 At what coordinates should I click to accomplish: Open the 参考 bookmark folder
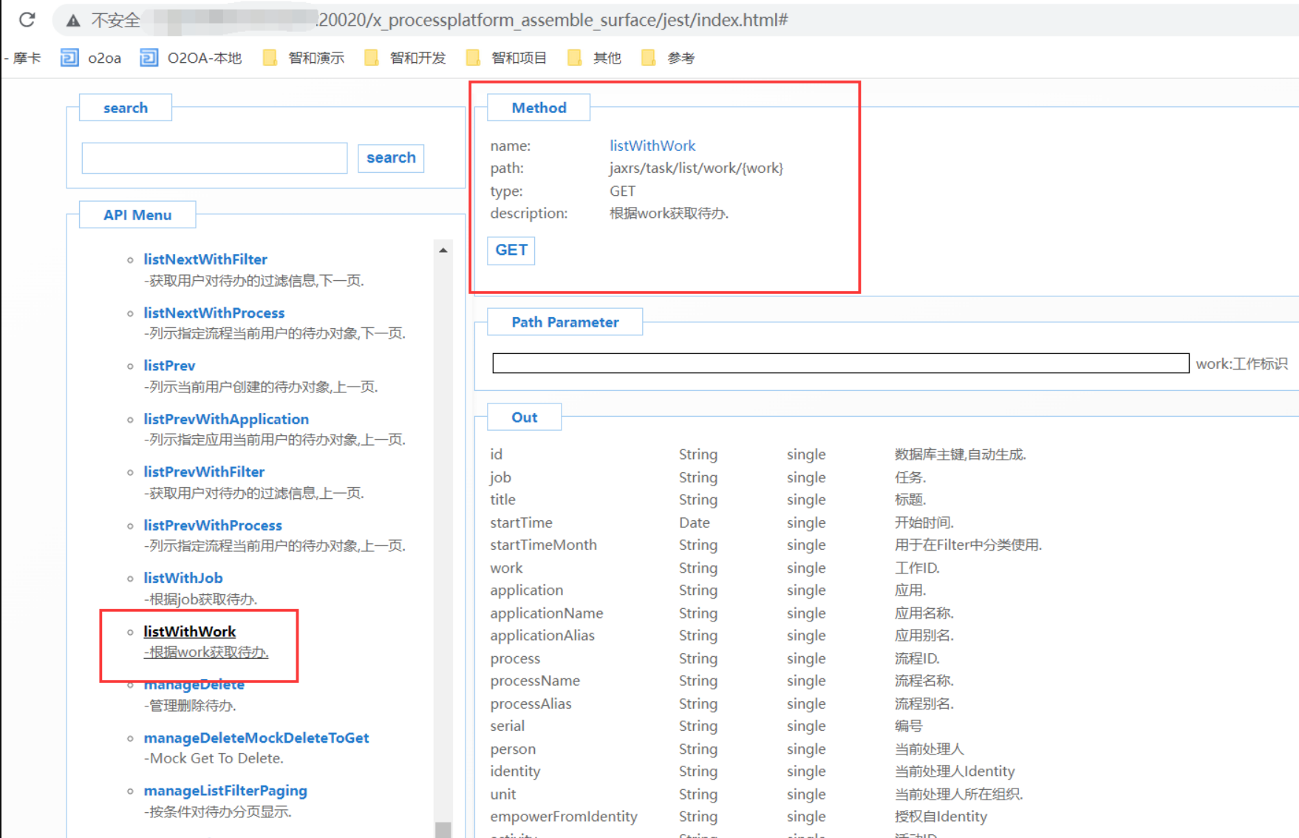click(x=669, y=58)
